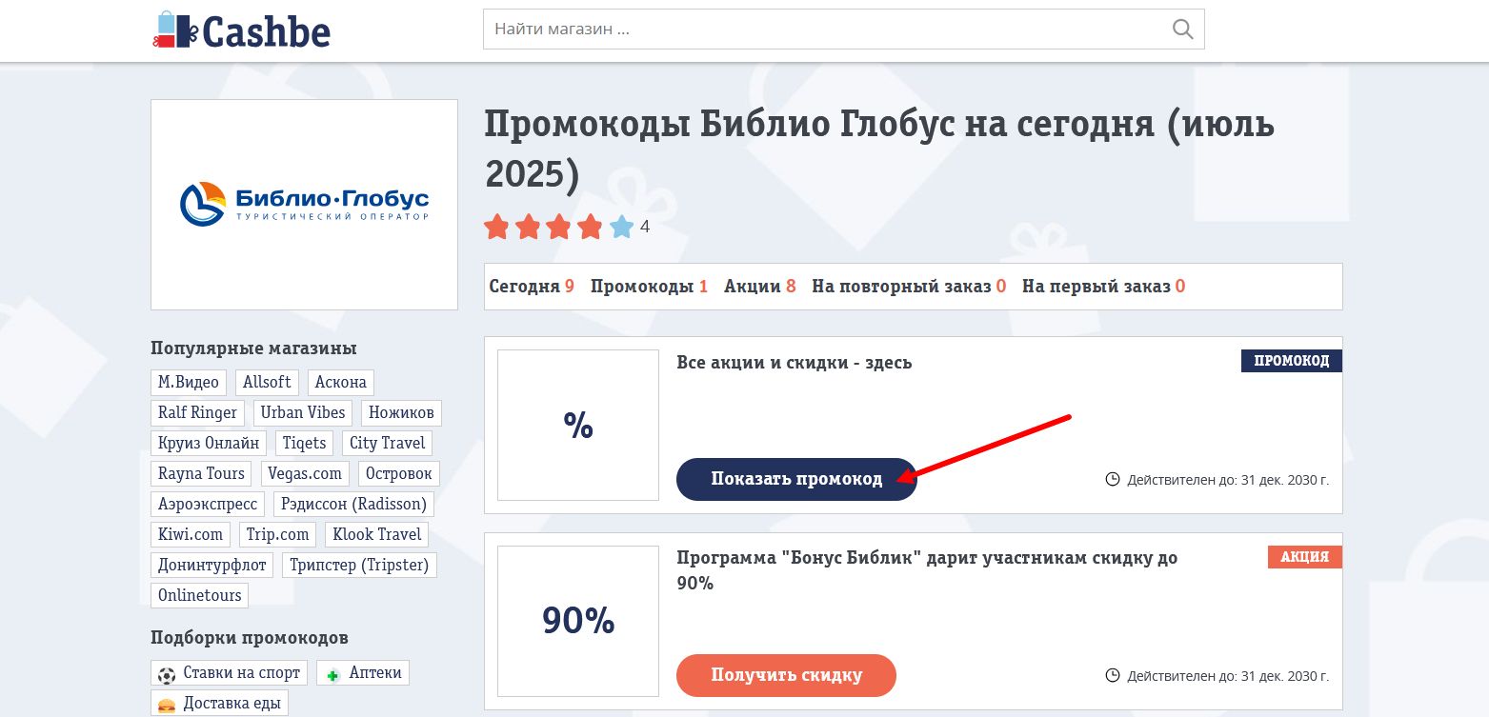The height and width of the screenshot is (717, 1489).
Task: Open 'Все акции и скидки - здесь' offer title
Action: (x=795, y=363)
